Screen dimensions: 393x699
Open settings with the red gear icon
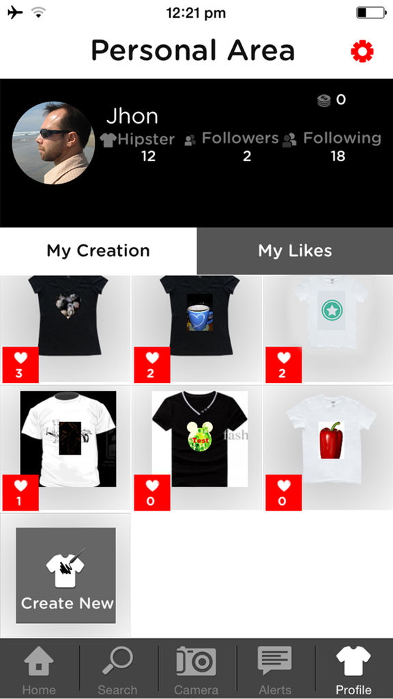point(362,51)
